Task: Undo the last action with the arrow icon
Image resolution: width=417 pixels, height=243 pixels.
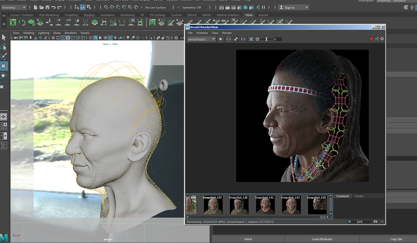Action: tap(54, 7)
